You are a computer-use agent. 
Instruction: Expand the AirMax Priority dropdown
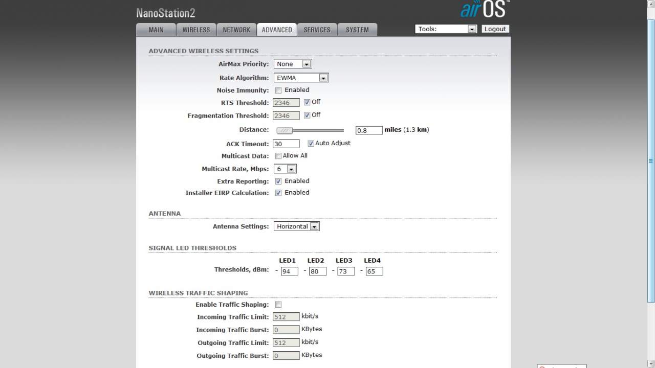[x=293, y=64]
